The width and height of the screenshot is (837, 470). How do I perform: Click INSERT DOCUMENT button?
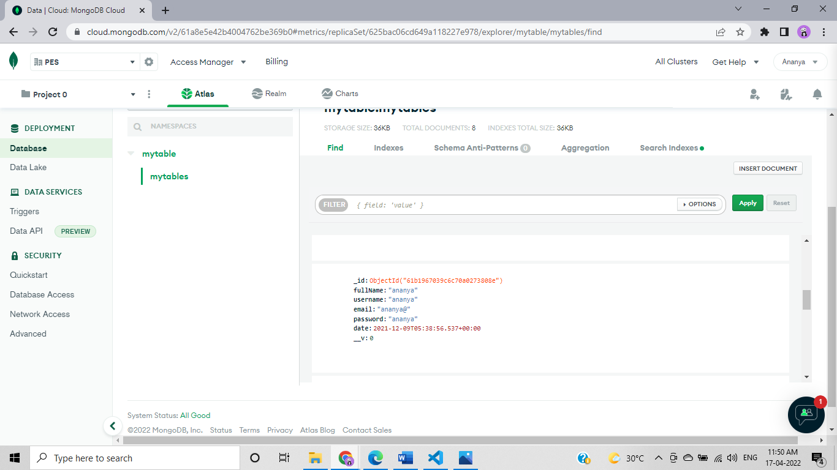pyautogui.click(x=768, y=168)
